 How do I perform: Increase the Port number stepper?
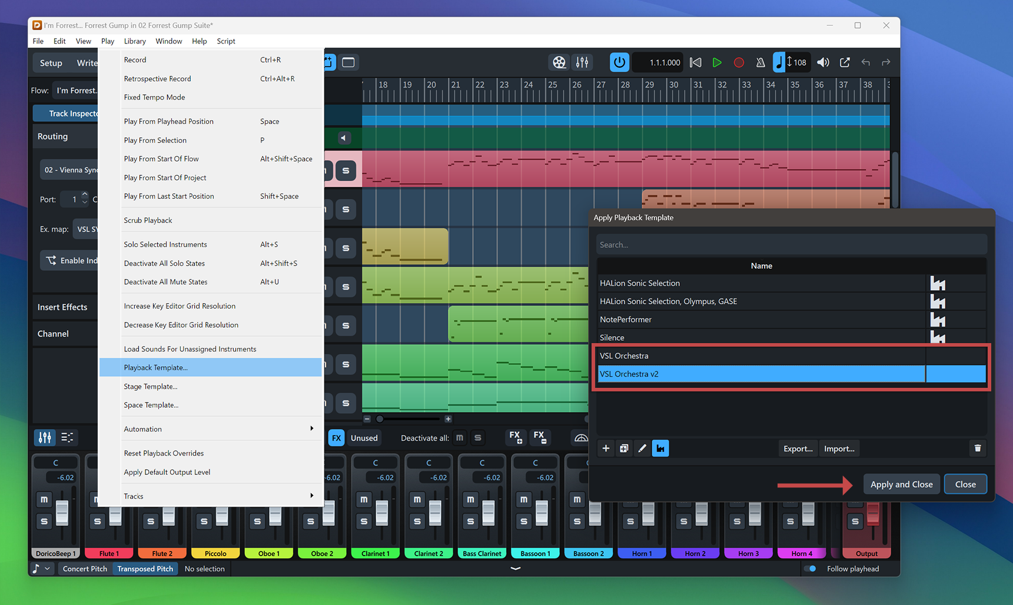click(x=85, y=195)
